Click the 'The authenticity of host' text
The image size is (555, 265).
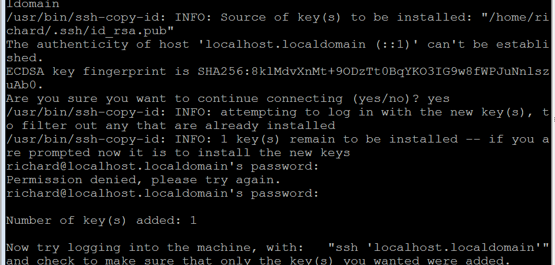point(97,44)
